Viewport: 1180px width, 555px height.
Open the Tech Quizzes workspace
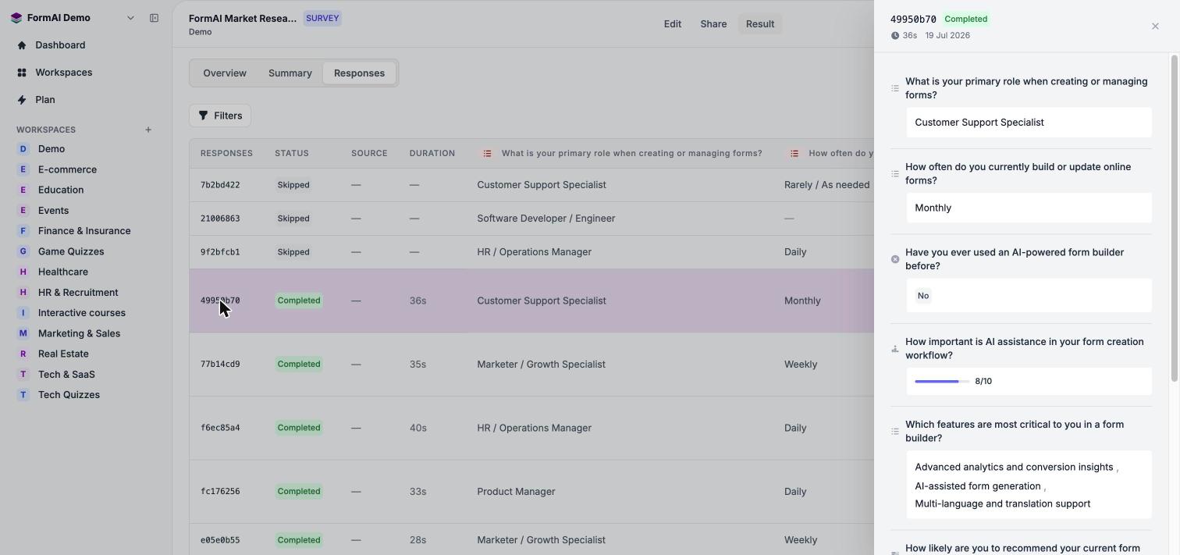click(69, 395)
